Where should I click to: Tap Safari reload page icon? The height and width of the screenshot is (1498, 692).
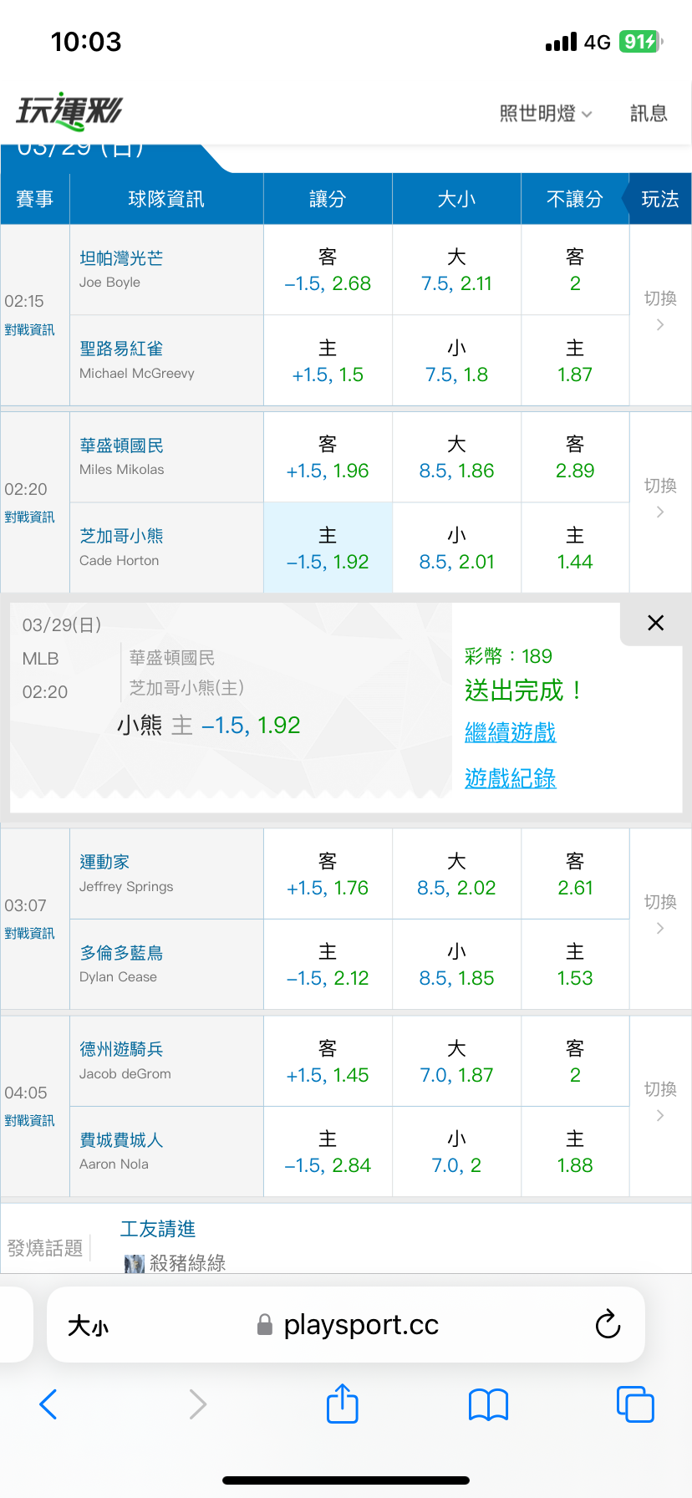click(608, 1324)
